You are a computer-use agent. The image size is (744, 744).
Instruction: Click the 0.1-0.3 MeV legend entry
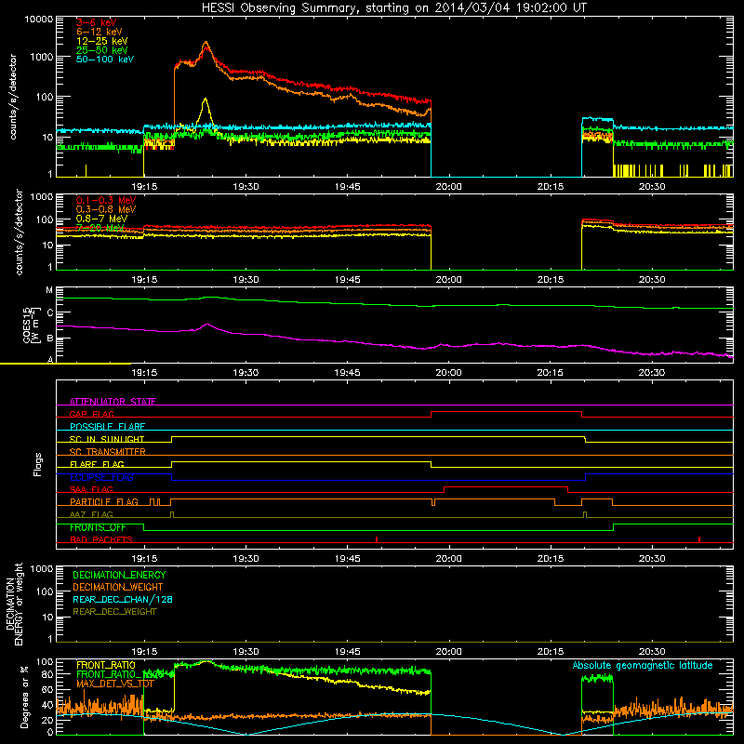click(106, 200)
